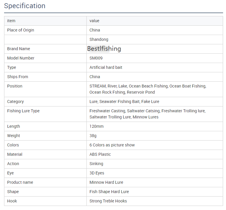226x210 pixels.
Task: Select the ABS Plastic material value
Action: click(100, 154)
